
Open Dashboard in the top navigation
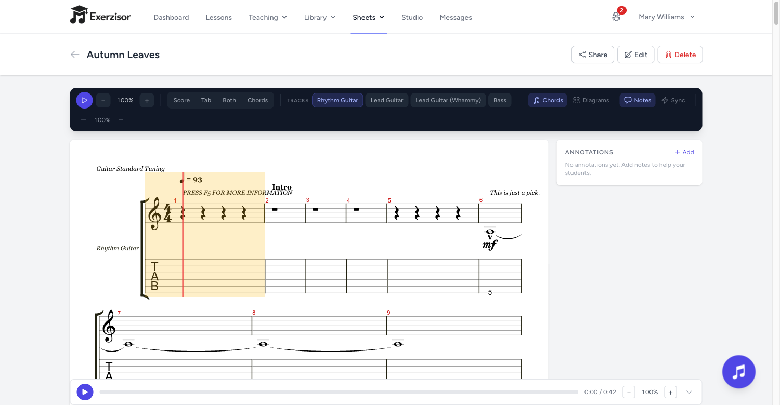[x=171, y=17]
